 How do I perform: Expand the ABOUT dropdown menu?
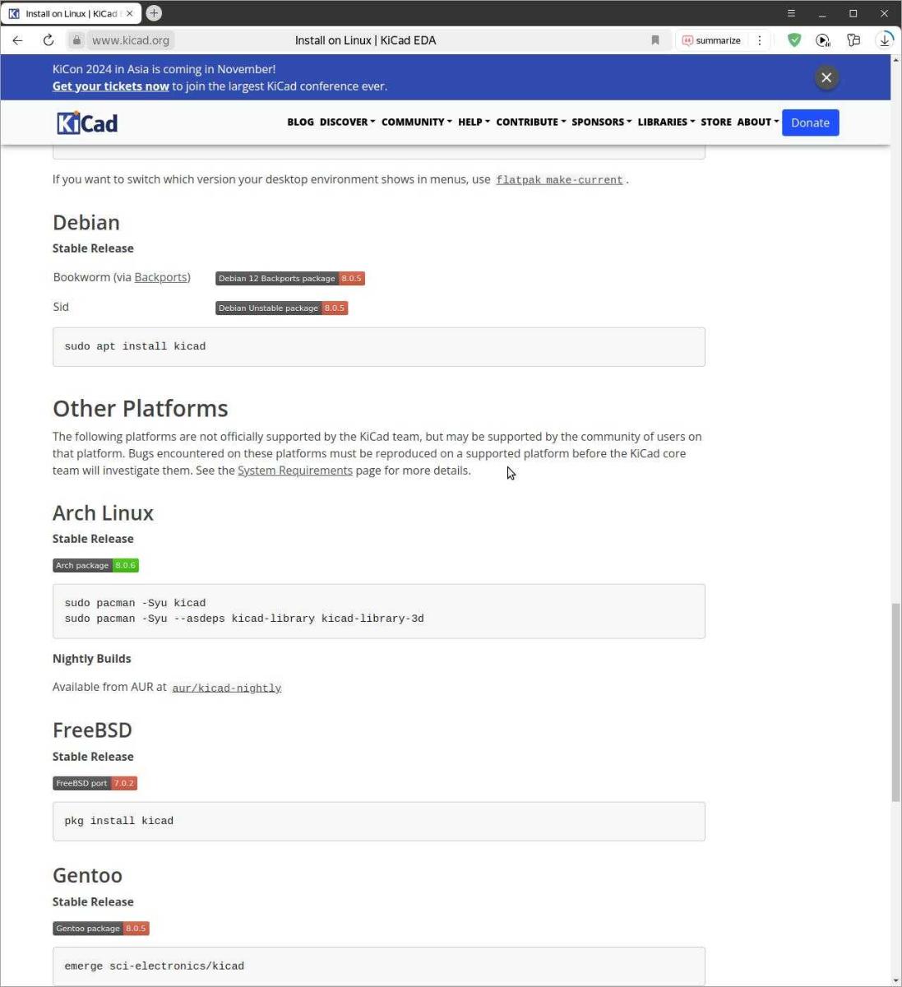click(x=757, y=122)
